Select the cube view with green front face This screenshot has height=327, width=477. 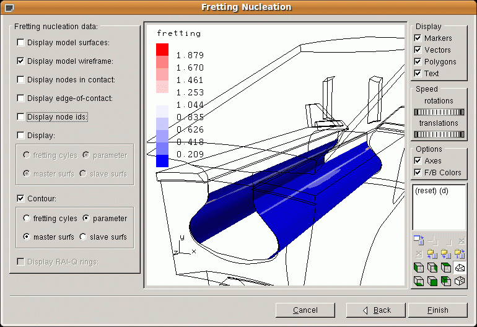point(432,281)
